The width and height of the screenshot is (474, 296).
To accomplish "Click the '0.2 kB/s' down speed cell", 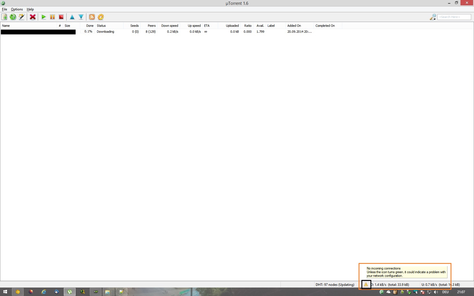I will pos(173,32).
